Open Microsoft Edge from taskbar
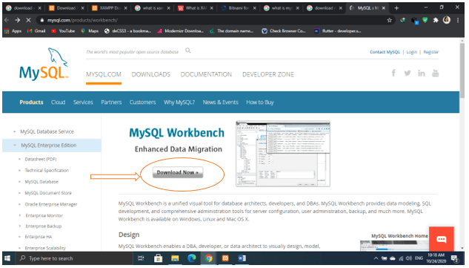Screen dimensions: 469x268 tap(193, 259)
